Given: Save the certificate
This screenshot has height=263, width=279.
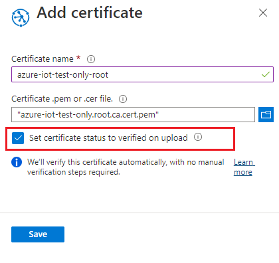Looking at the screenshot, I should coord(38,234).
